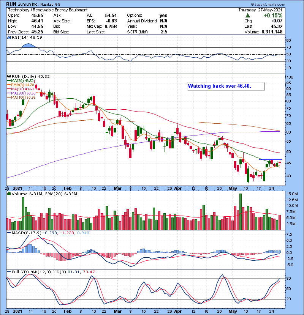Click the RUN Daily candlestick icon
Image resolution: width=304 pixels, height=315 pixels.
coord(9,76)
